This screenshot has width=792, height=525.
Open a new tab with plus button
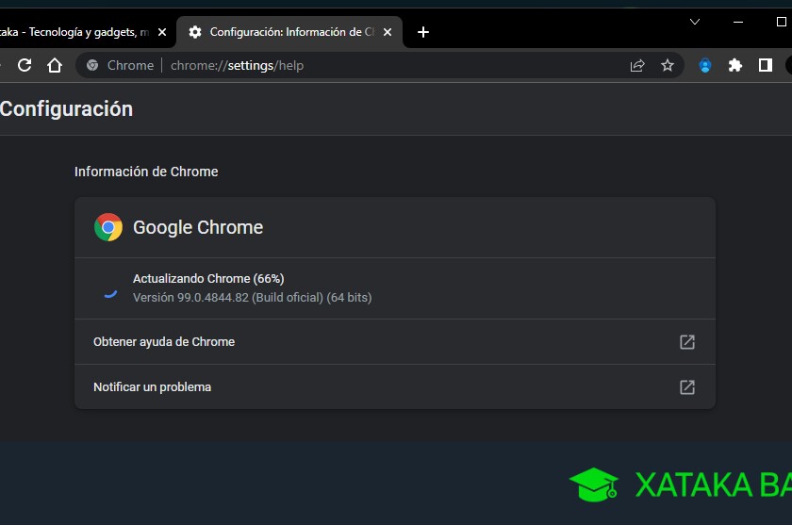point(423,32)
